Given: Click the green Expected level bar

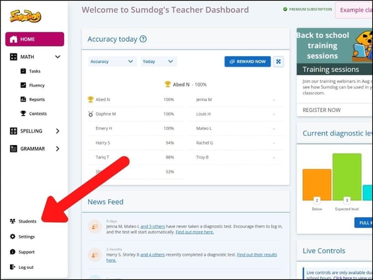Looking at the screenshot, I should 347,177.
